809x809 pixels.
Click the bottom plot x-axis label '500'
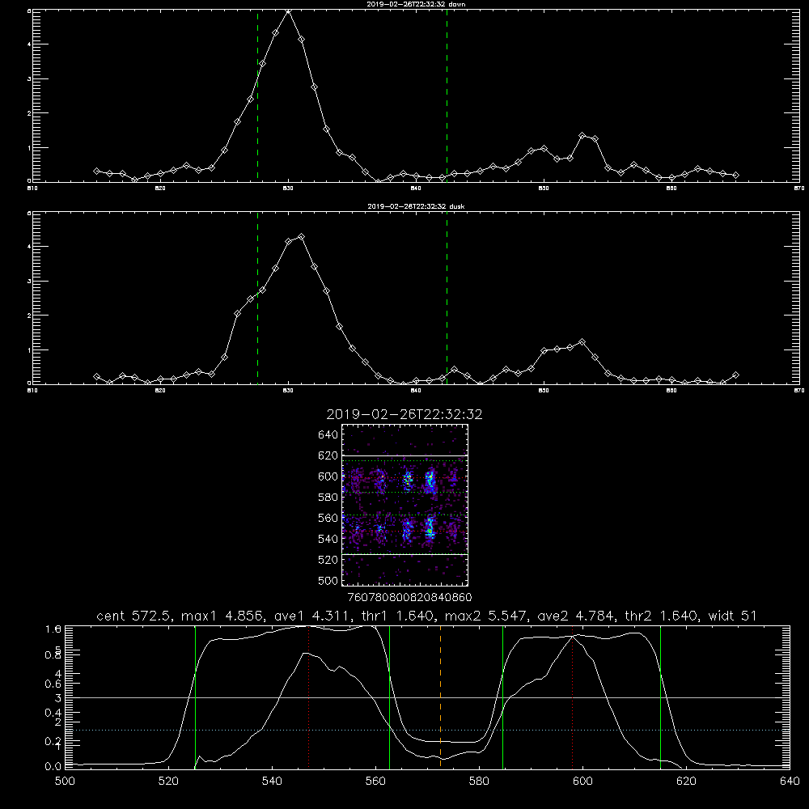(x=65, y=781)
